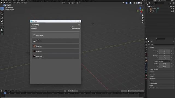Switch to the UV Editing workspace tab
The width and height of the screenshot is (175, 98).
tap(46, 1)
